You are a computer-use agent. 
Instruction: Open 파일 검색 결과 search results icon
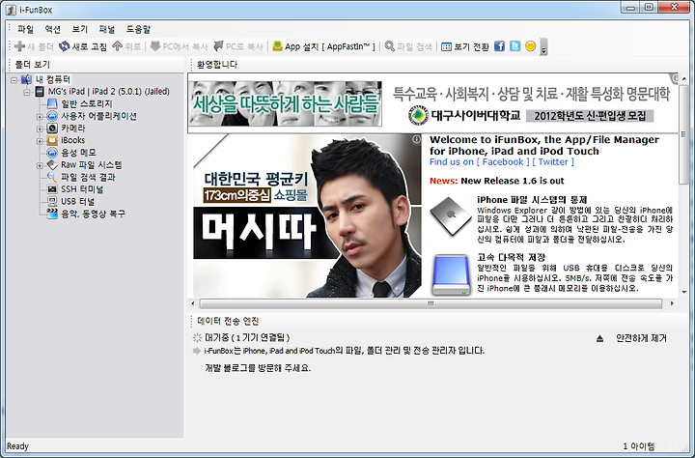click(52, 177)
